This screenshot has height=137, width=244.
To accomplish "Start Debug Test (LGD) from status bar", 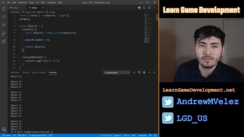I will coord(37,135).
